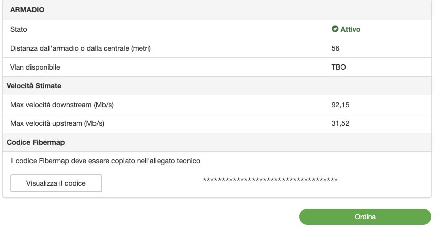Image resolution: width=439 pixels, height=229 pixels.
Task: Click the green Attivo checkmark icon
Action: [335, 29]
